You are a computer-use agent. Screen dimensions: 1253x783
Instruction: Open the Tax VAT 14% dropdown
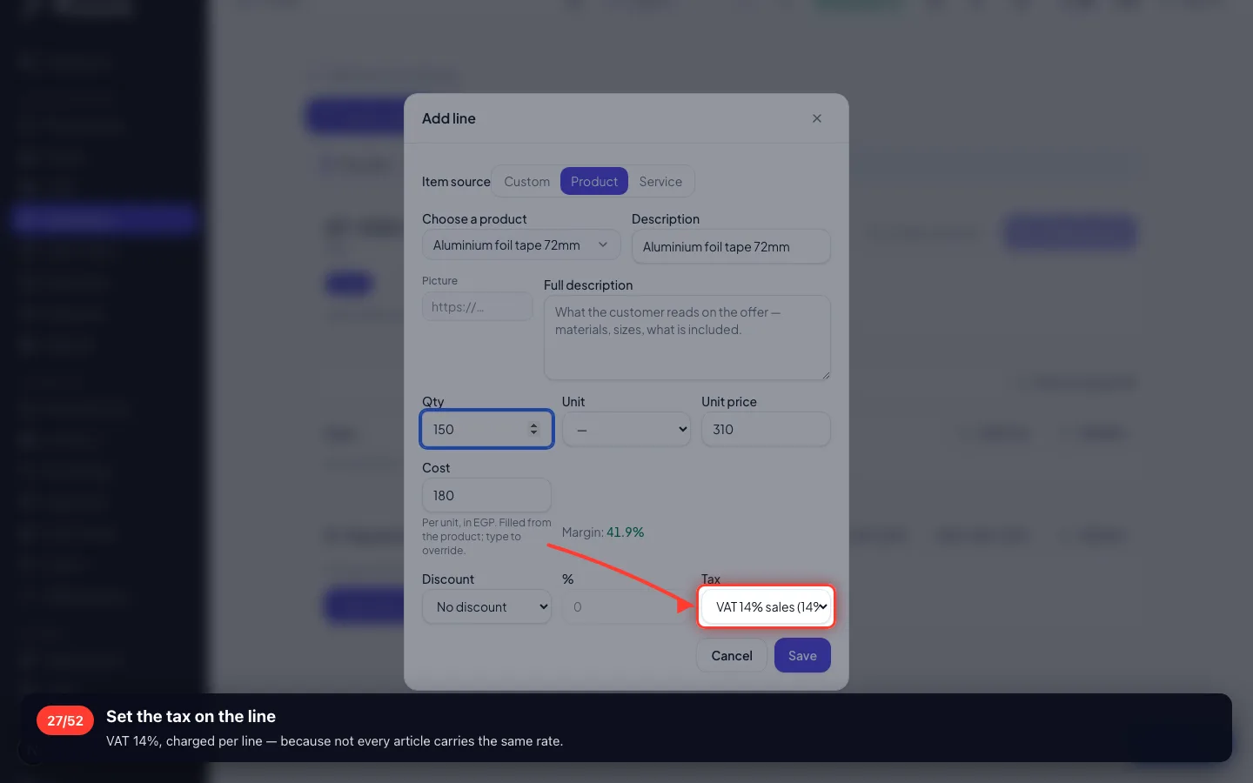coord(766,606)
